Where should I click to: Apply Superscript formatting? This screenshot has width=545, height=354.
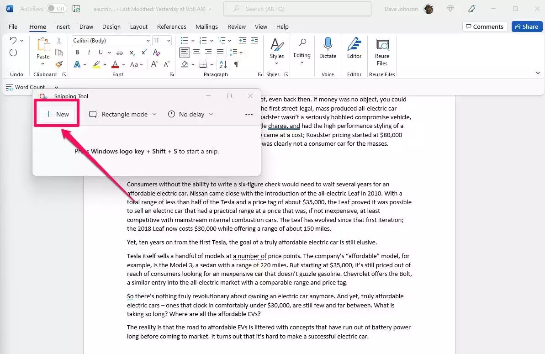(144, 53)
